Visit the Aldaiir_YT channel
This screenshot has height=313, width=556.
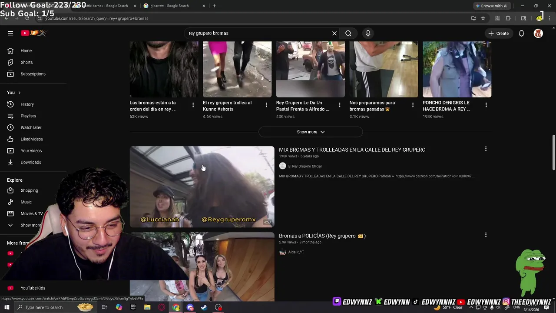(x=296, y=252)
